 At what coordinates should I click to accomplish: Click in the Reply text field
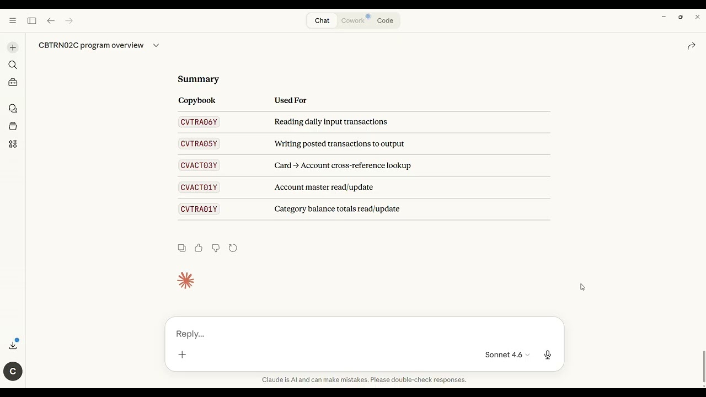pos(364,334)
